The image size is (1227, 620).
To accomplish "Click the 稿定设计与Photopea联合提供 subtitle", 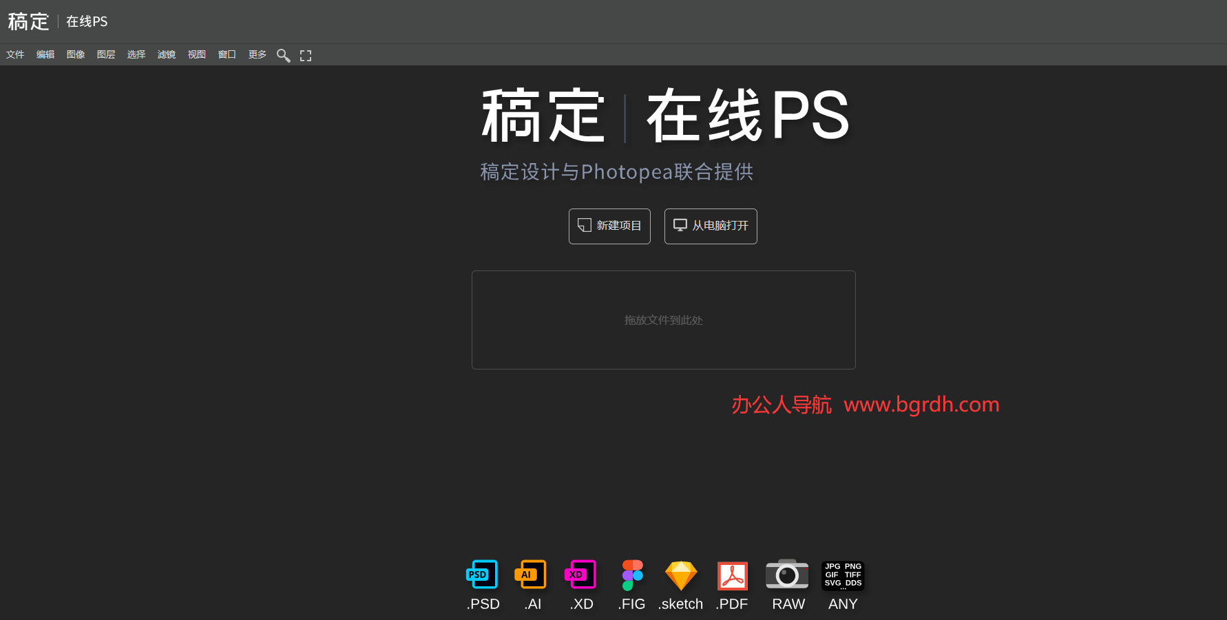I will tap(617, 171).
